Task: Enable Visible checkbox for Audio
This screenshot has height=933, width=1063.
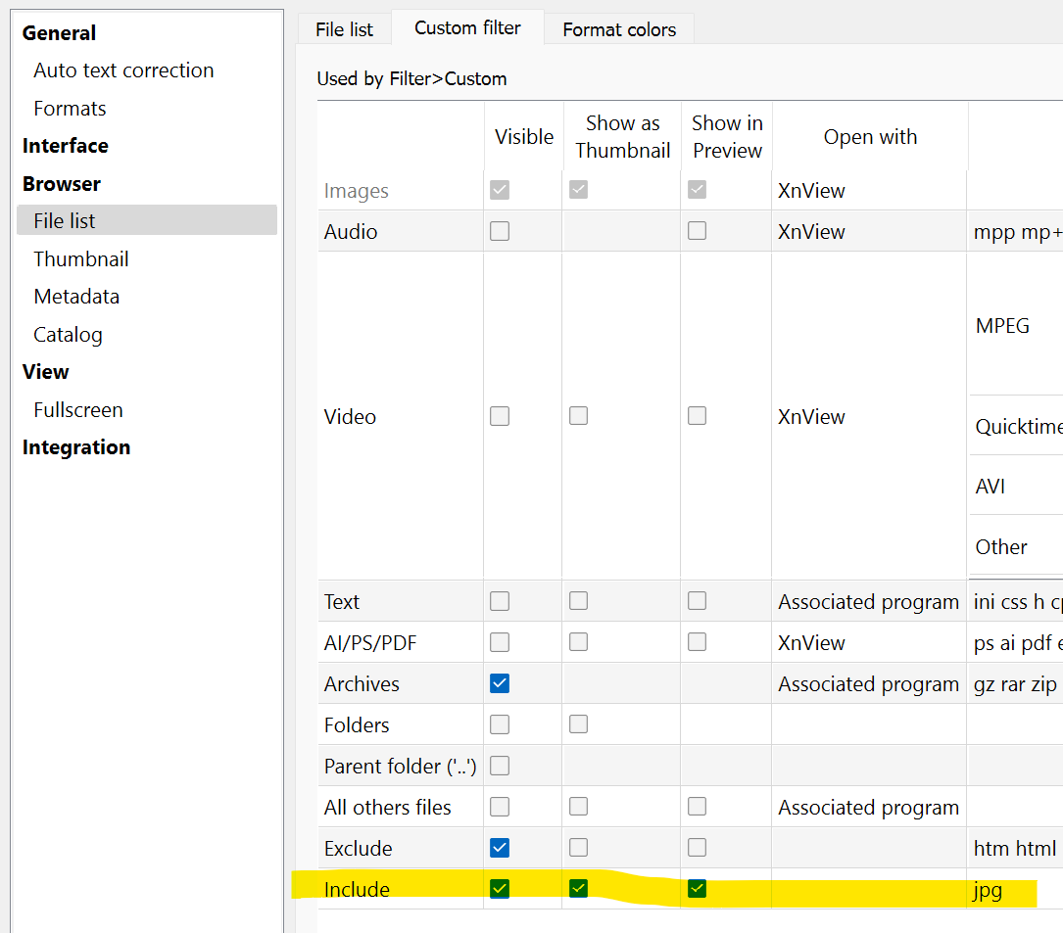Action: click(x=500, y=232)
